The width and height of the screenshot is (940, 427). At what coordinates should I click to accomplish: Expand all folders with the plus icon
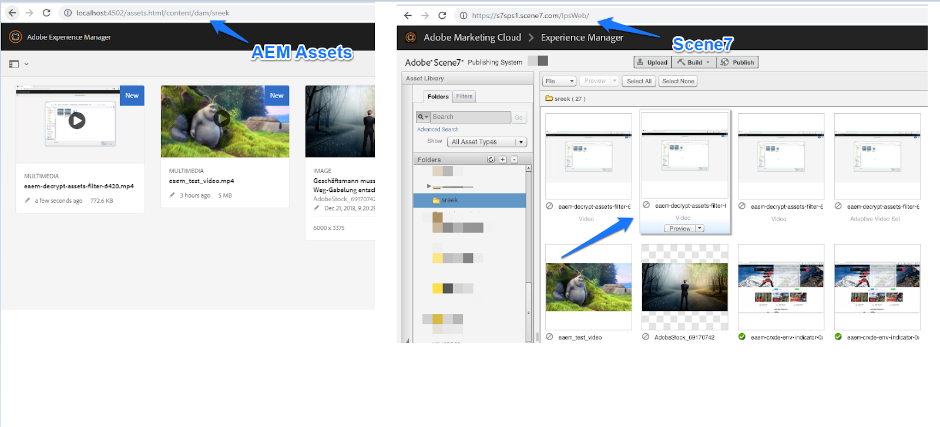point(502,160)
